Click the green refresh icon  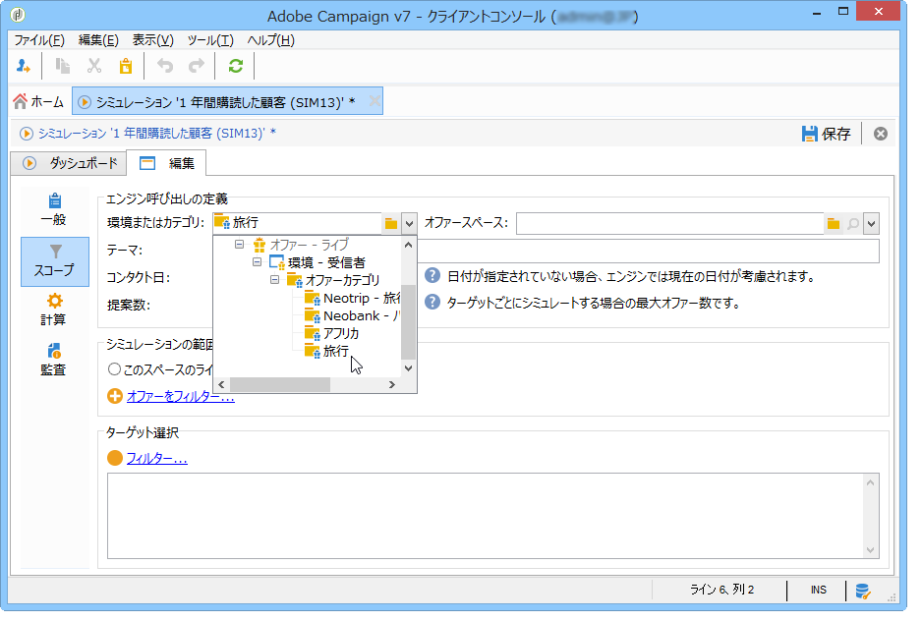pos(236,66)
